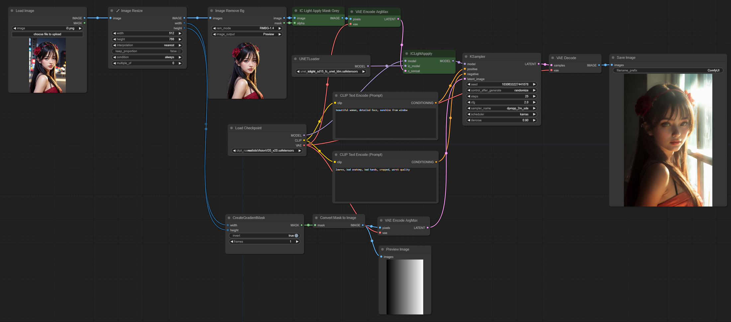Collapse the UNETLoader node using its title dot
The image size is (731, 322).
click(x=295, y=59)
